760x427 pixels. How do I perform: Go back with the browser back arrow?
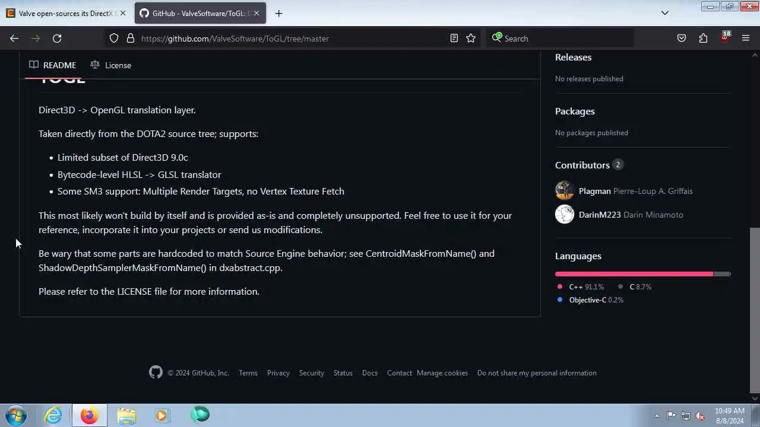[x=14, y=39]
